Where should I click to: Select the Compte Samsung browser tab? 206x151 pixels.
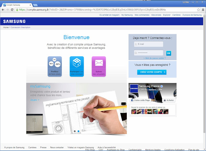(x=17, y=5)
